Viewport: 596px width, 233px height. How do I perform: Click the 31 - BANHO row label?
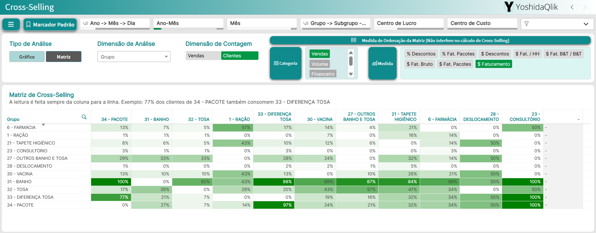19,182
